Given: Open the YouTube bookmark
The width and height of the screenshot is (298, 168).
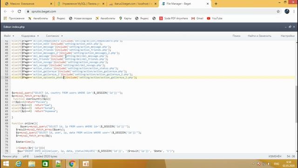Looking at the screenshot, I should tap(215, 18).
